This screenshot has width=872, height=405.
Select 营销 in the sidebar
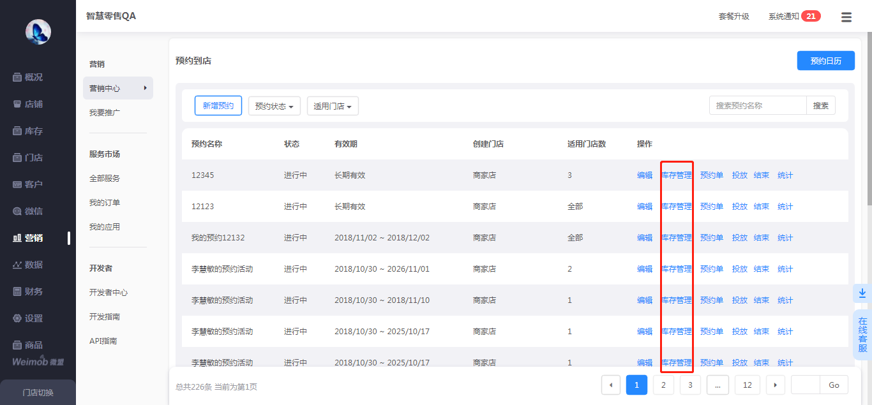tap(28, 238)
